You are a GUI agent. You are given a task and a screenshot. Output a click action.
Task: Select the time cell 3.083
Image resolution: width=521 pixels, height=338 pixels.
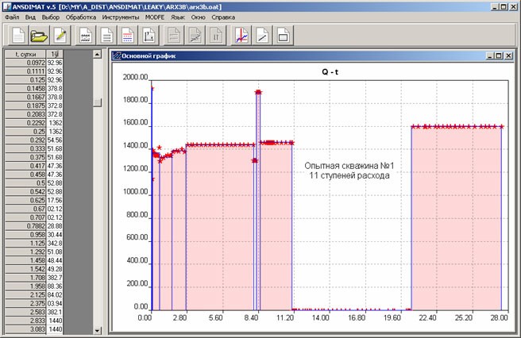(25, 329)
